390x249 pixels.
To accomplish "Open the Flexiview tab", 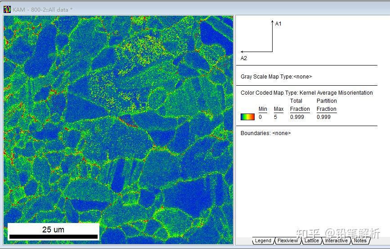I will [x=287, y=240].
